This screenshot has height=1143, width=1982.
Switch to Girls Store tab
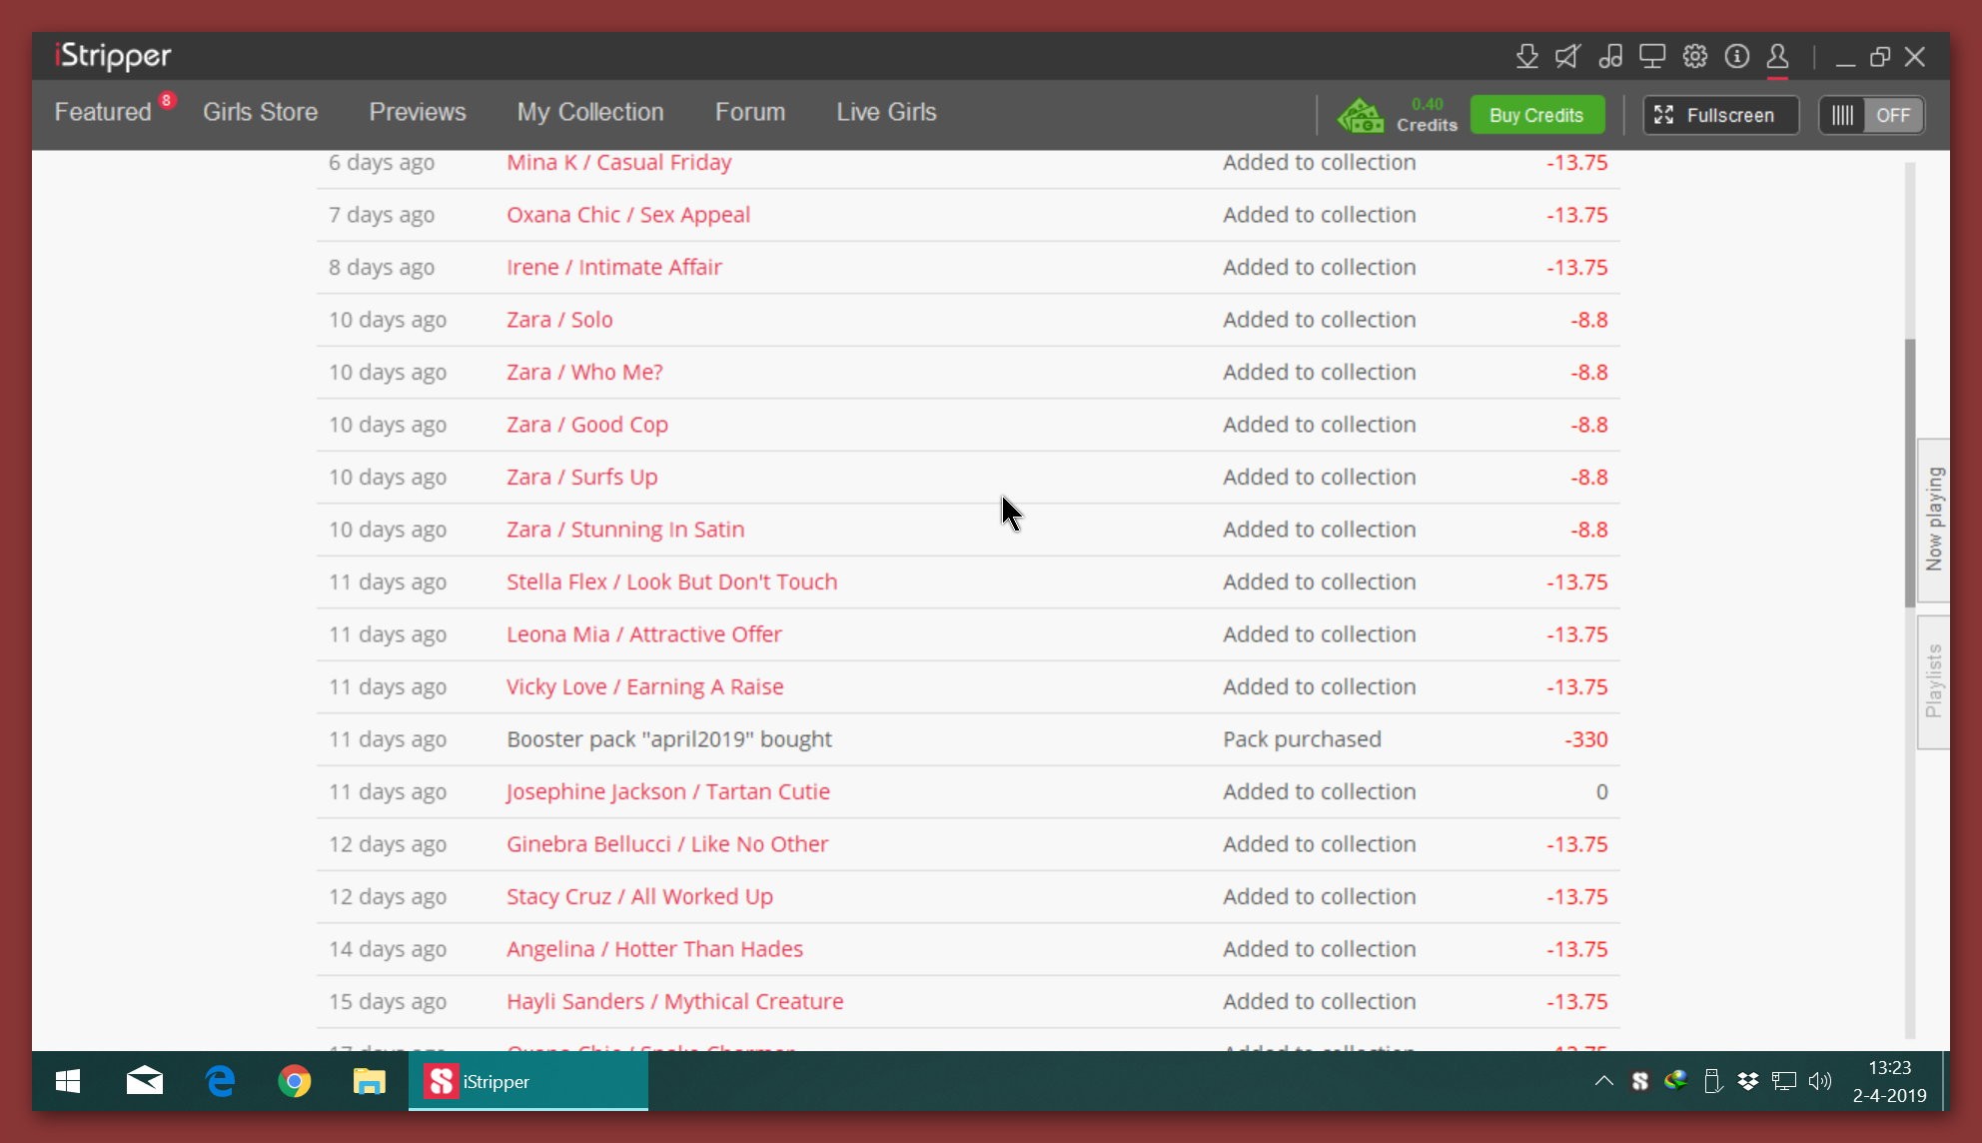[260, 112]
